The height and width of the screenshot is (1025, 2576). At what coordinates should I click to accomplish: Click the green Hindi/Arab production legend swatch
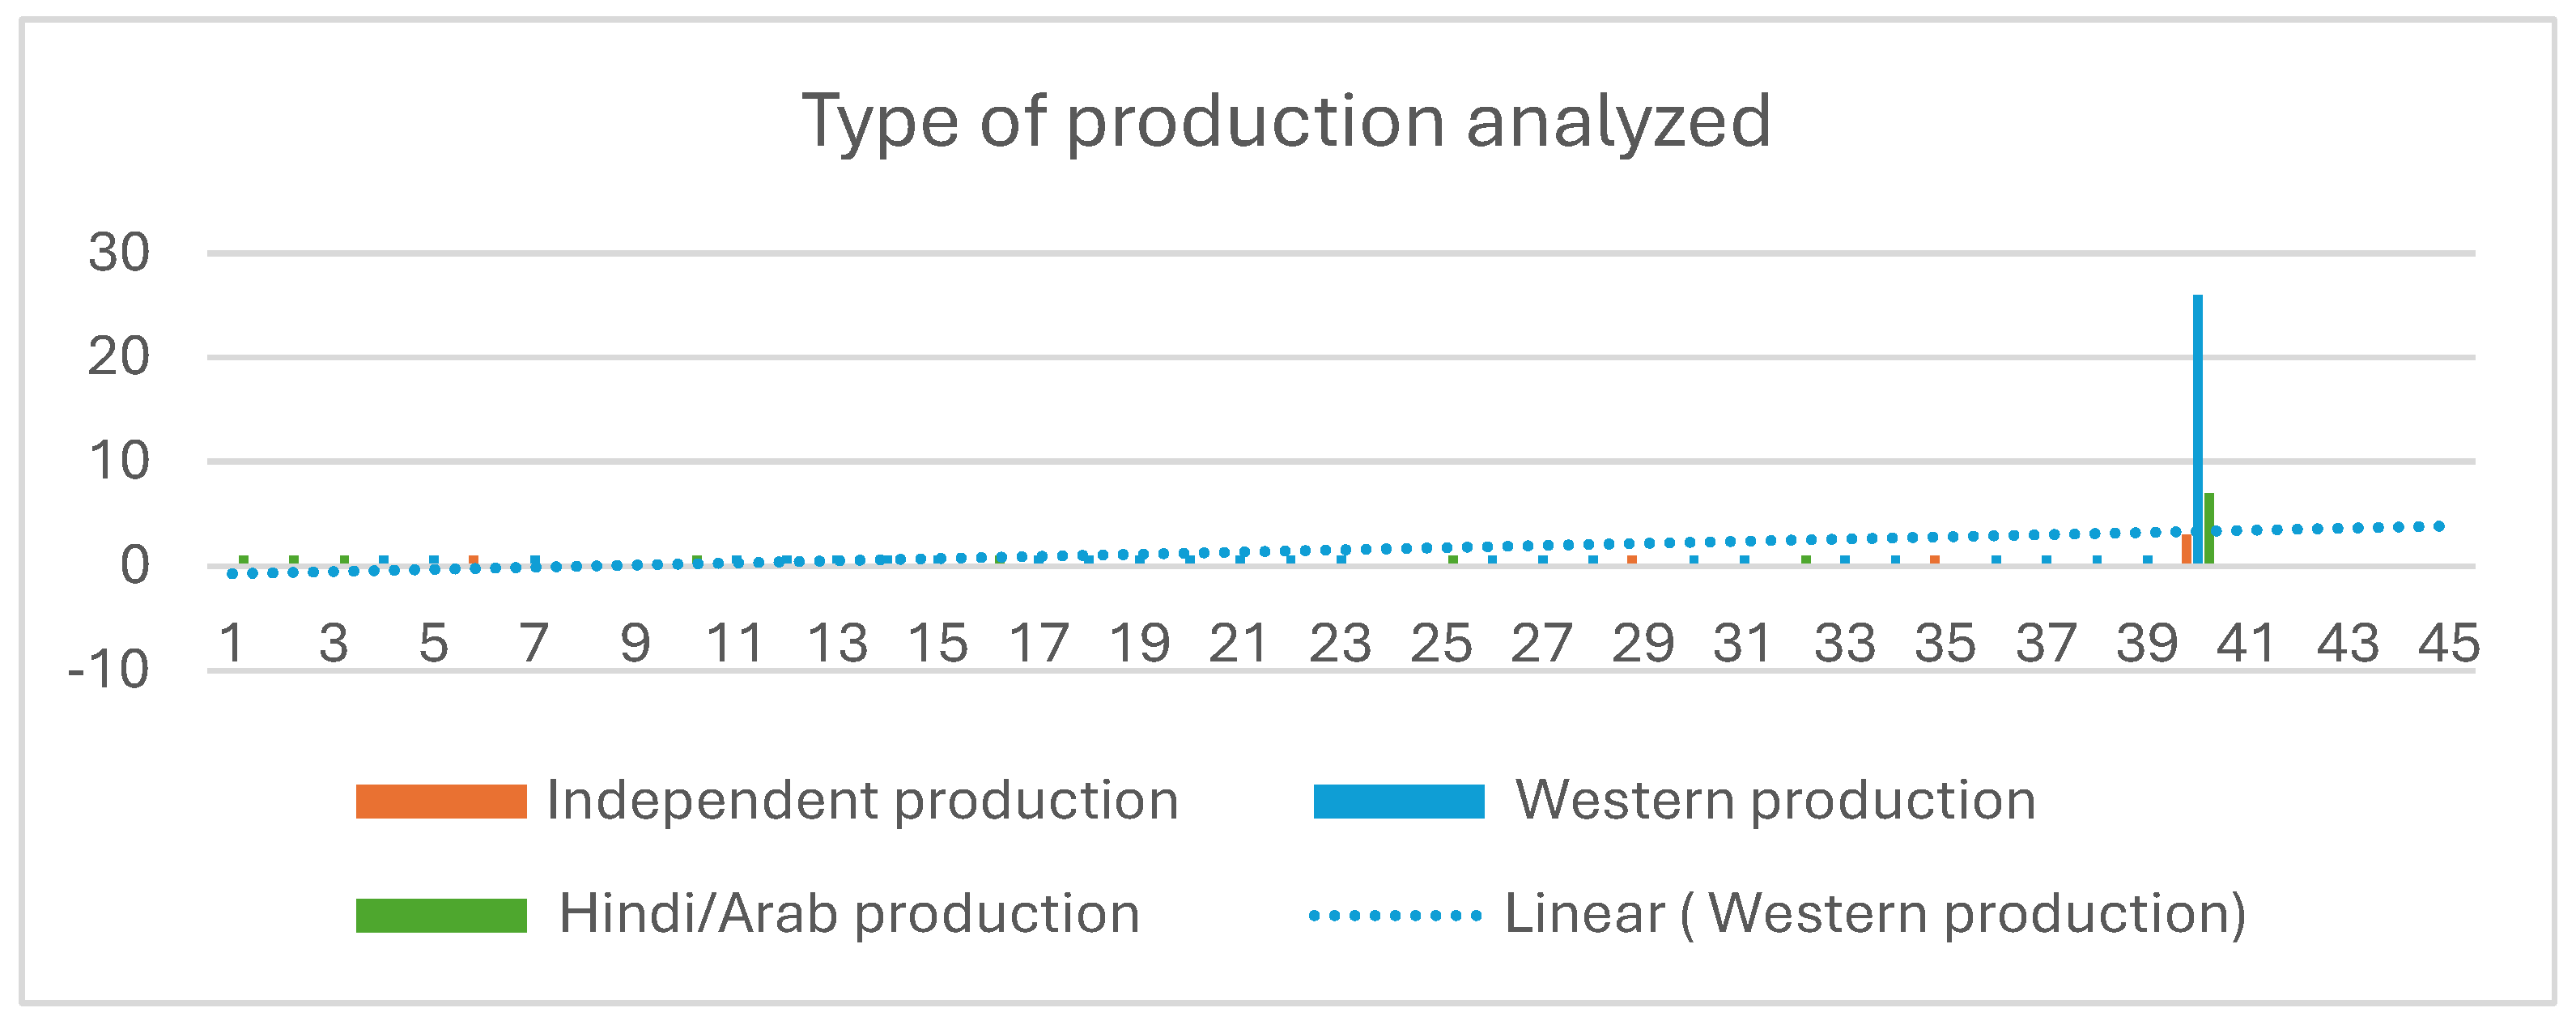[x=441, y=915]
